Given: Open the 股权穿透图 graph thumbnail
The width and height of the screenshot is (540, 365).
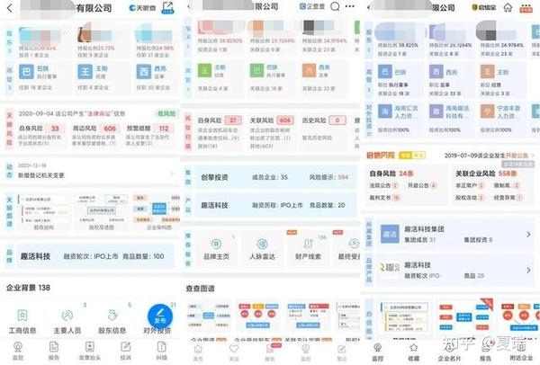Looking at the screenshot, I should [x=101, y=212].
